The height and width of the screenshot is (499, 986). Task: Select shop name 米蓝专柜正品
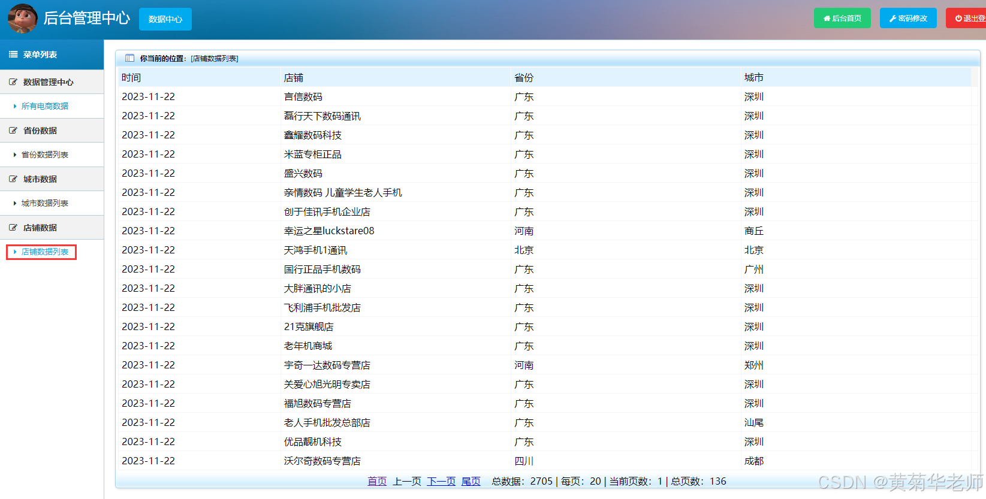pos(313,154)
